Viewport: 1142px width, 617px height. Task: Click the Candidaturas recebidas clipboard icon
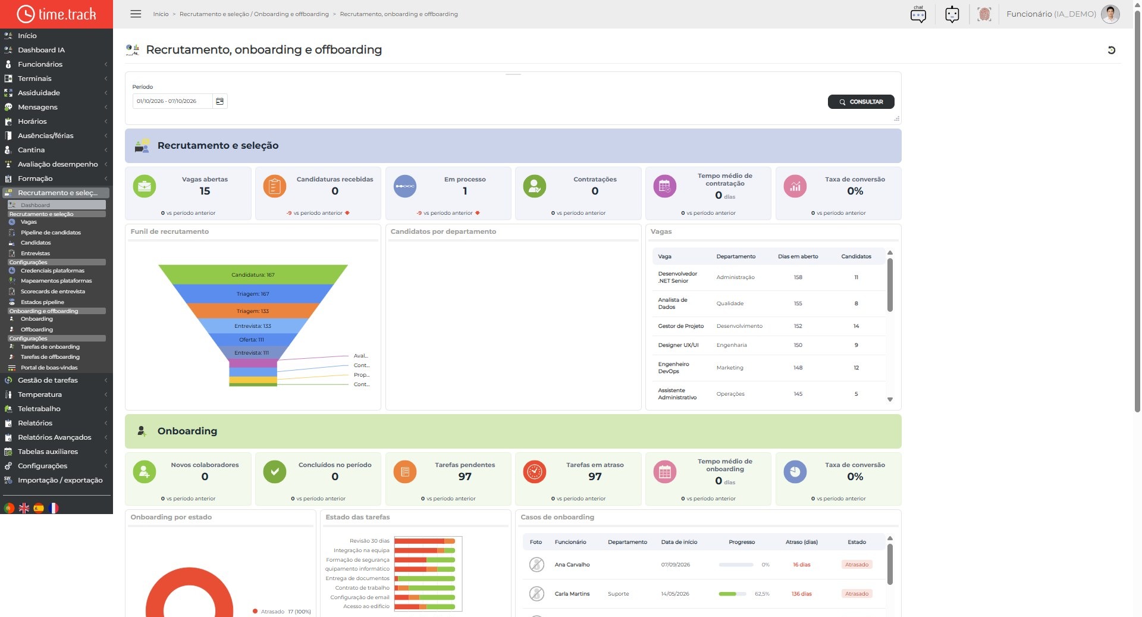[x=274, y=186]
